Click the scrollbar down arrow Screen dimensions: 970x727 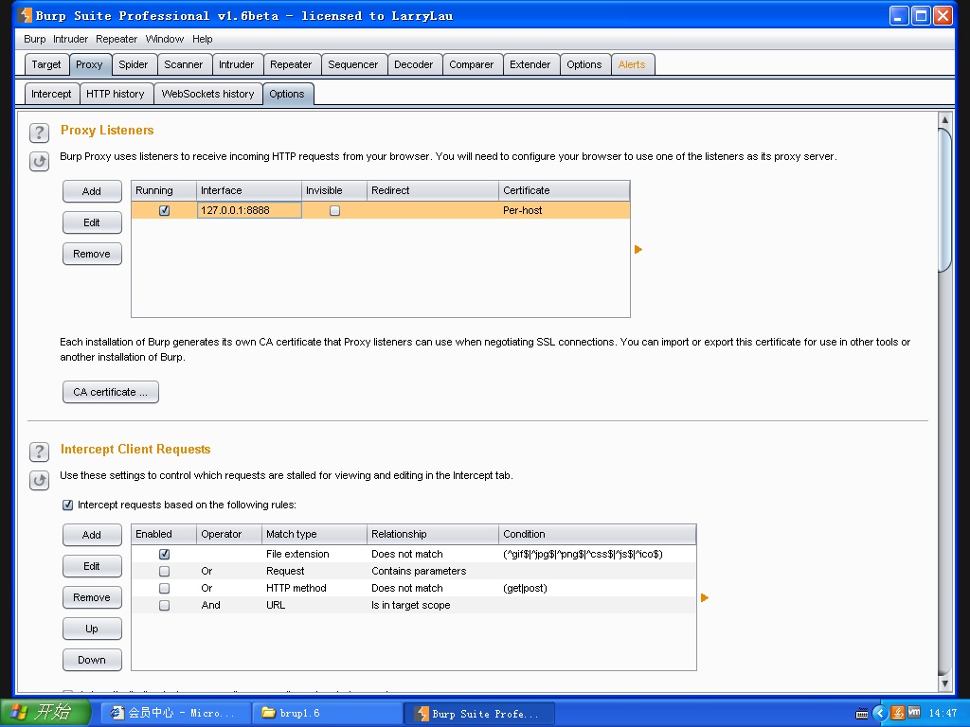click(944, 683)
